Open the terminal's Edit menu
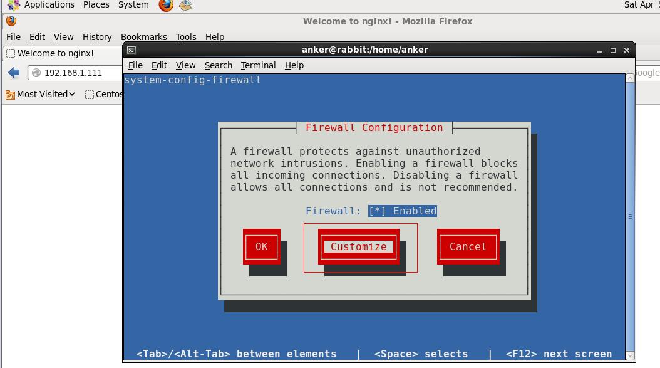The height and width of the screenshot is (368, 660). pyautogui.click(x=159, y=65)
